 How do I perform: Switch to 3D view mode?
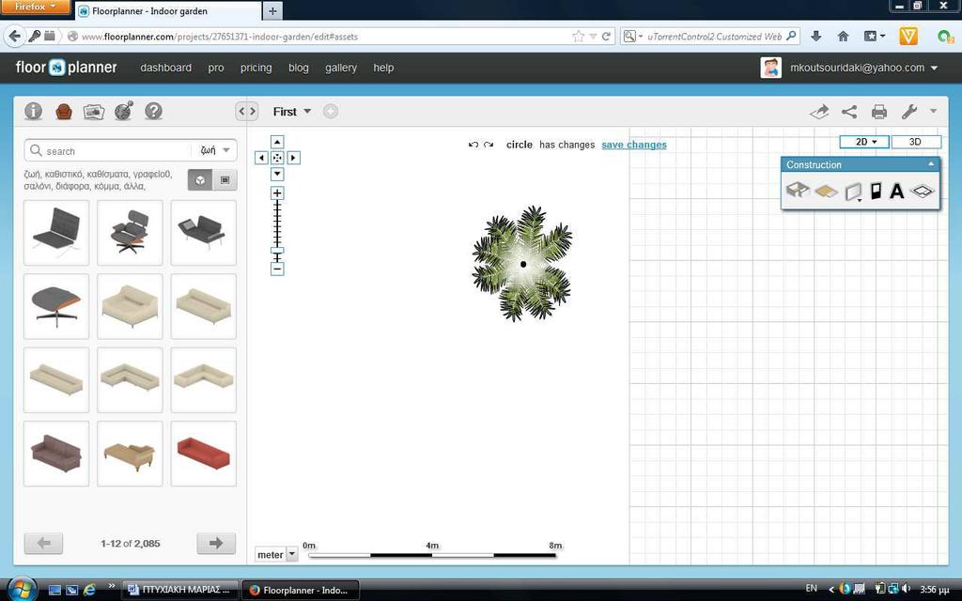[x=915, y=142]
